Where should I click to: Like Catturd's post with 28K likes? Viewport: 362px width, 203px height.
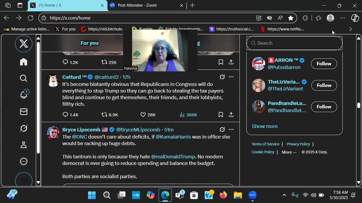pos(148,115)
